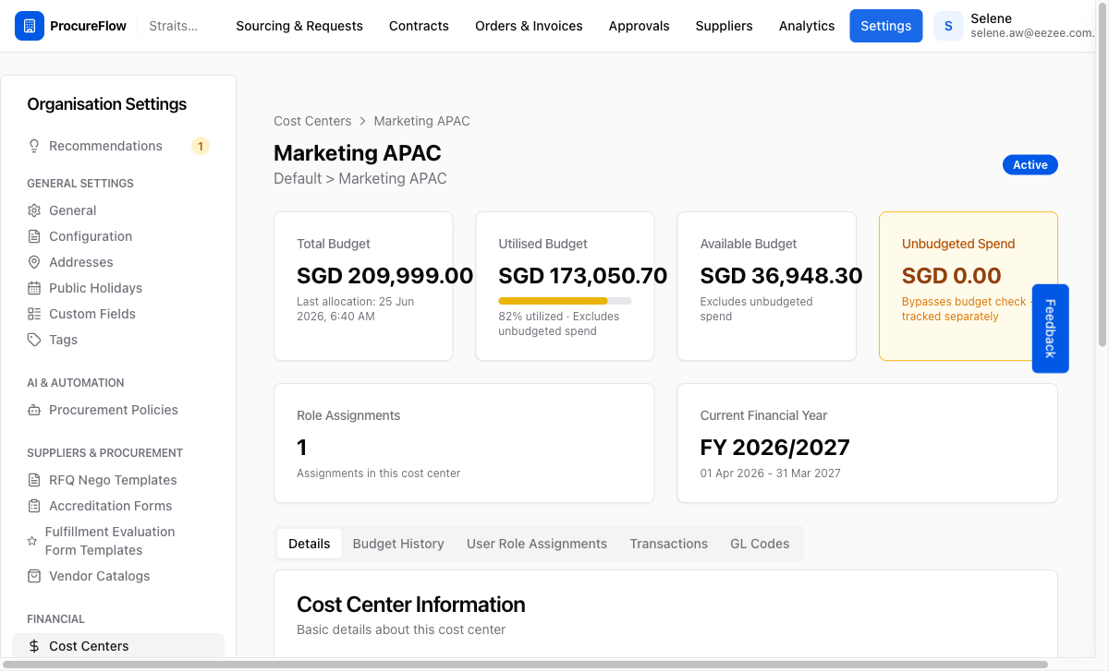Click the Cost Centers breadcrumb link
This screenshot has height=671, width=1109.
pos(312,121)
